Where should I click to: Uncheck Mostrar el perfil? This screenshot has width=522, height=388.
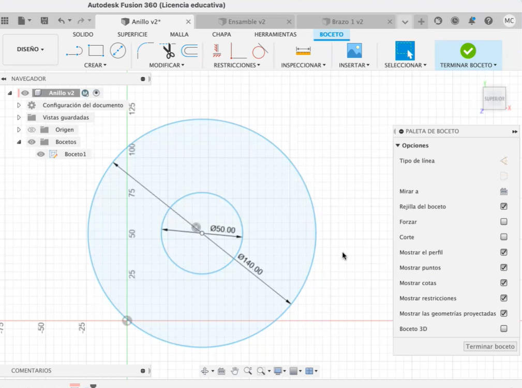504,252
